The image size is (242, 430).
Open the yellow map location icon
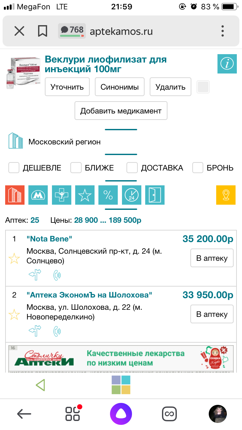[226, 195]
